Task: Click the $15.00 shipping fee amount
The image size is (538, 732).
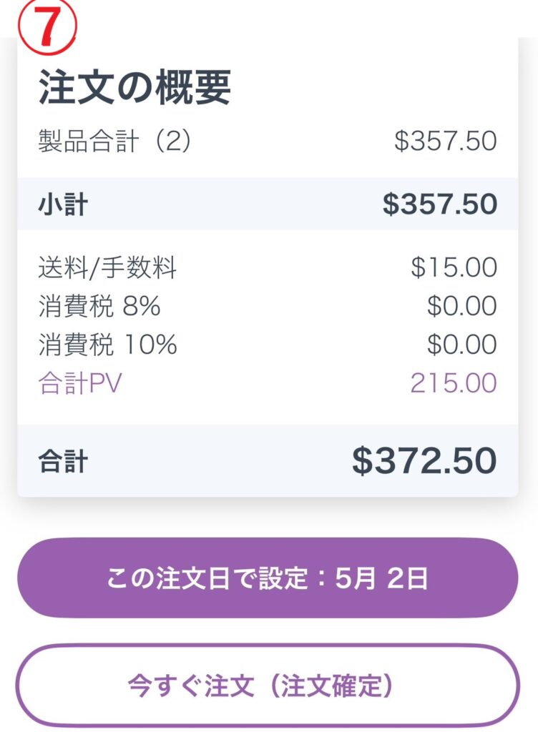Action: coord(454,267)
